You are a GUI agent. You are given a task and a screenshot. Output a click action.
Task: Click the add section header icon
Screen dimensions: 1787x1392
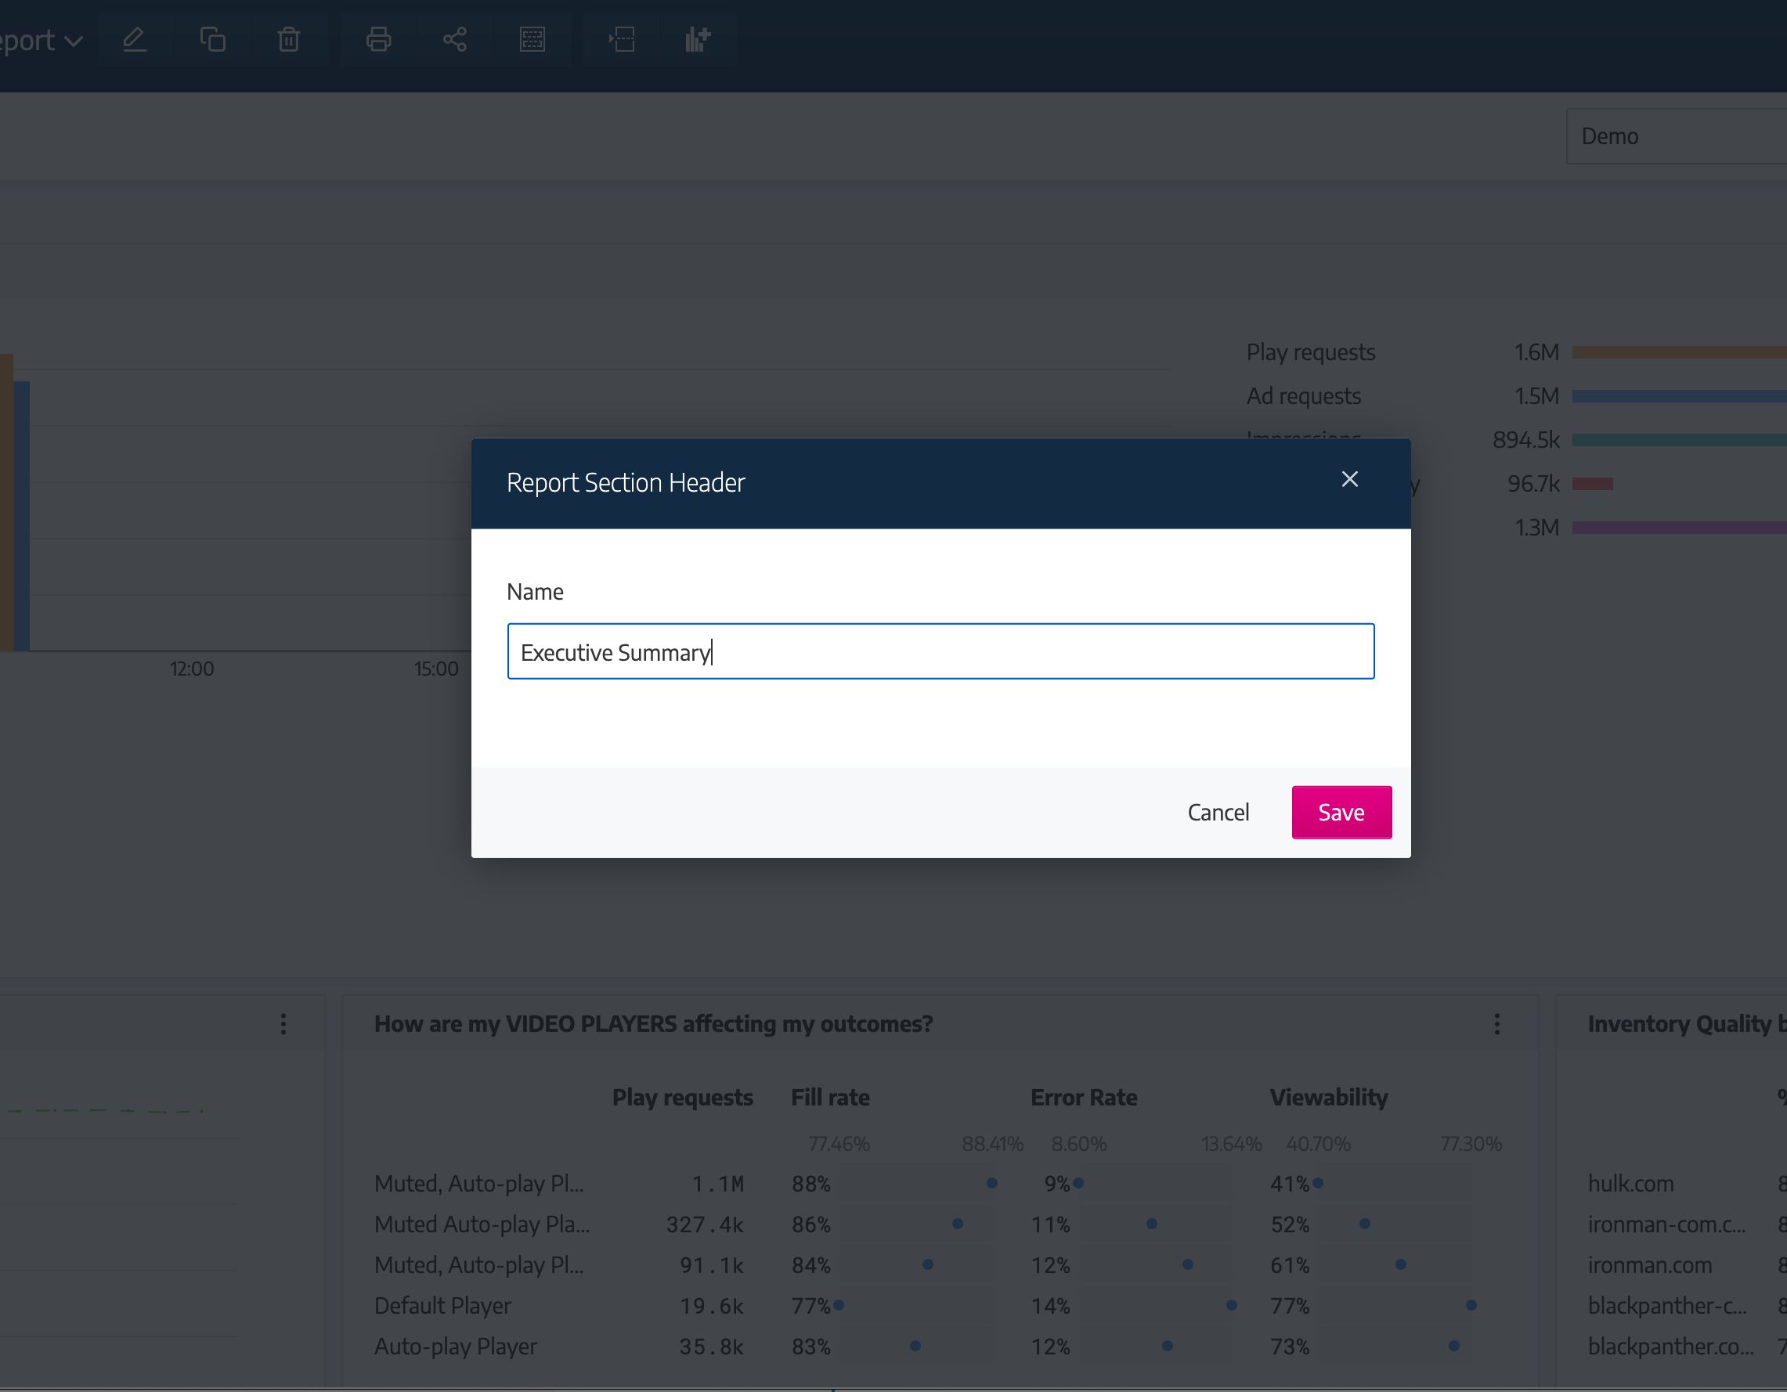point(532,39)
